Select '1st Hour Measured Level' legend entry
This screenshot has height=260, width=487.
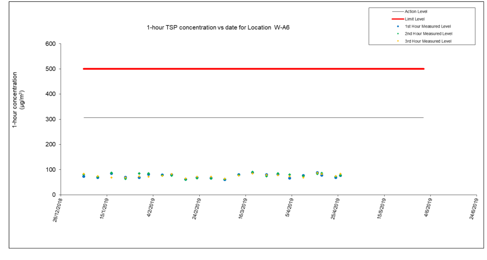tap(428, 26)
